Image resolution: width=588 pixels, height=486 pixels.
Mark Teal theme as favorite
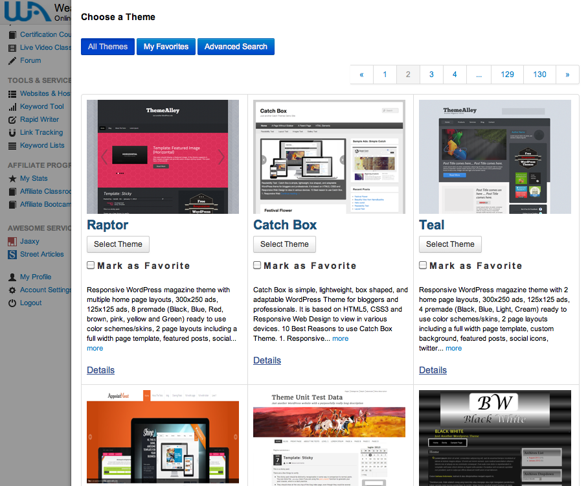pos(423,265)
